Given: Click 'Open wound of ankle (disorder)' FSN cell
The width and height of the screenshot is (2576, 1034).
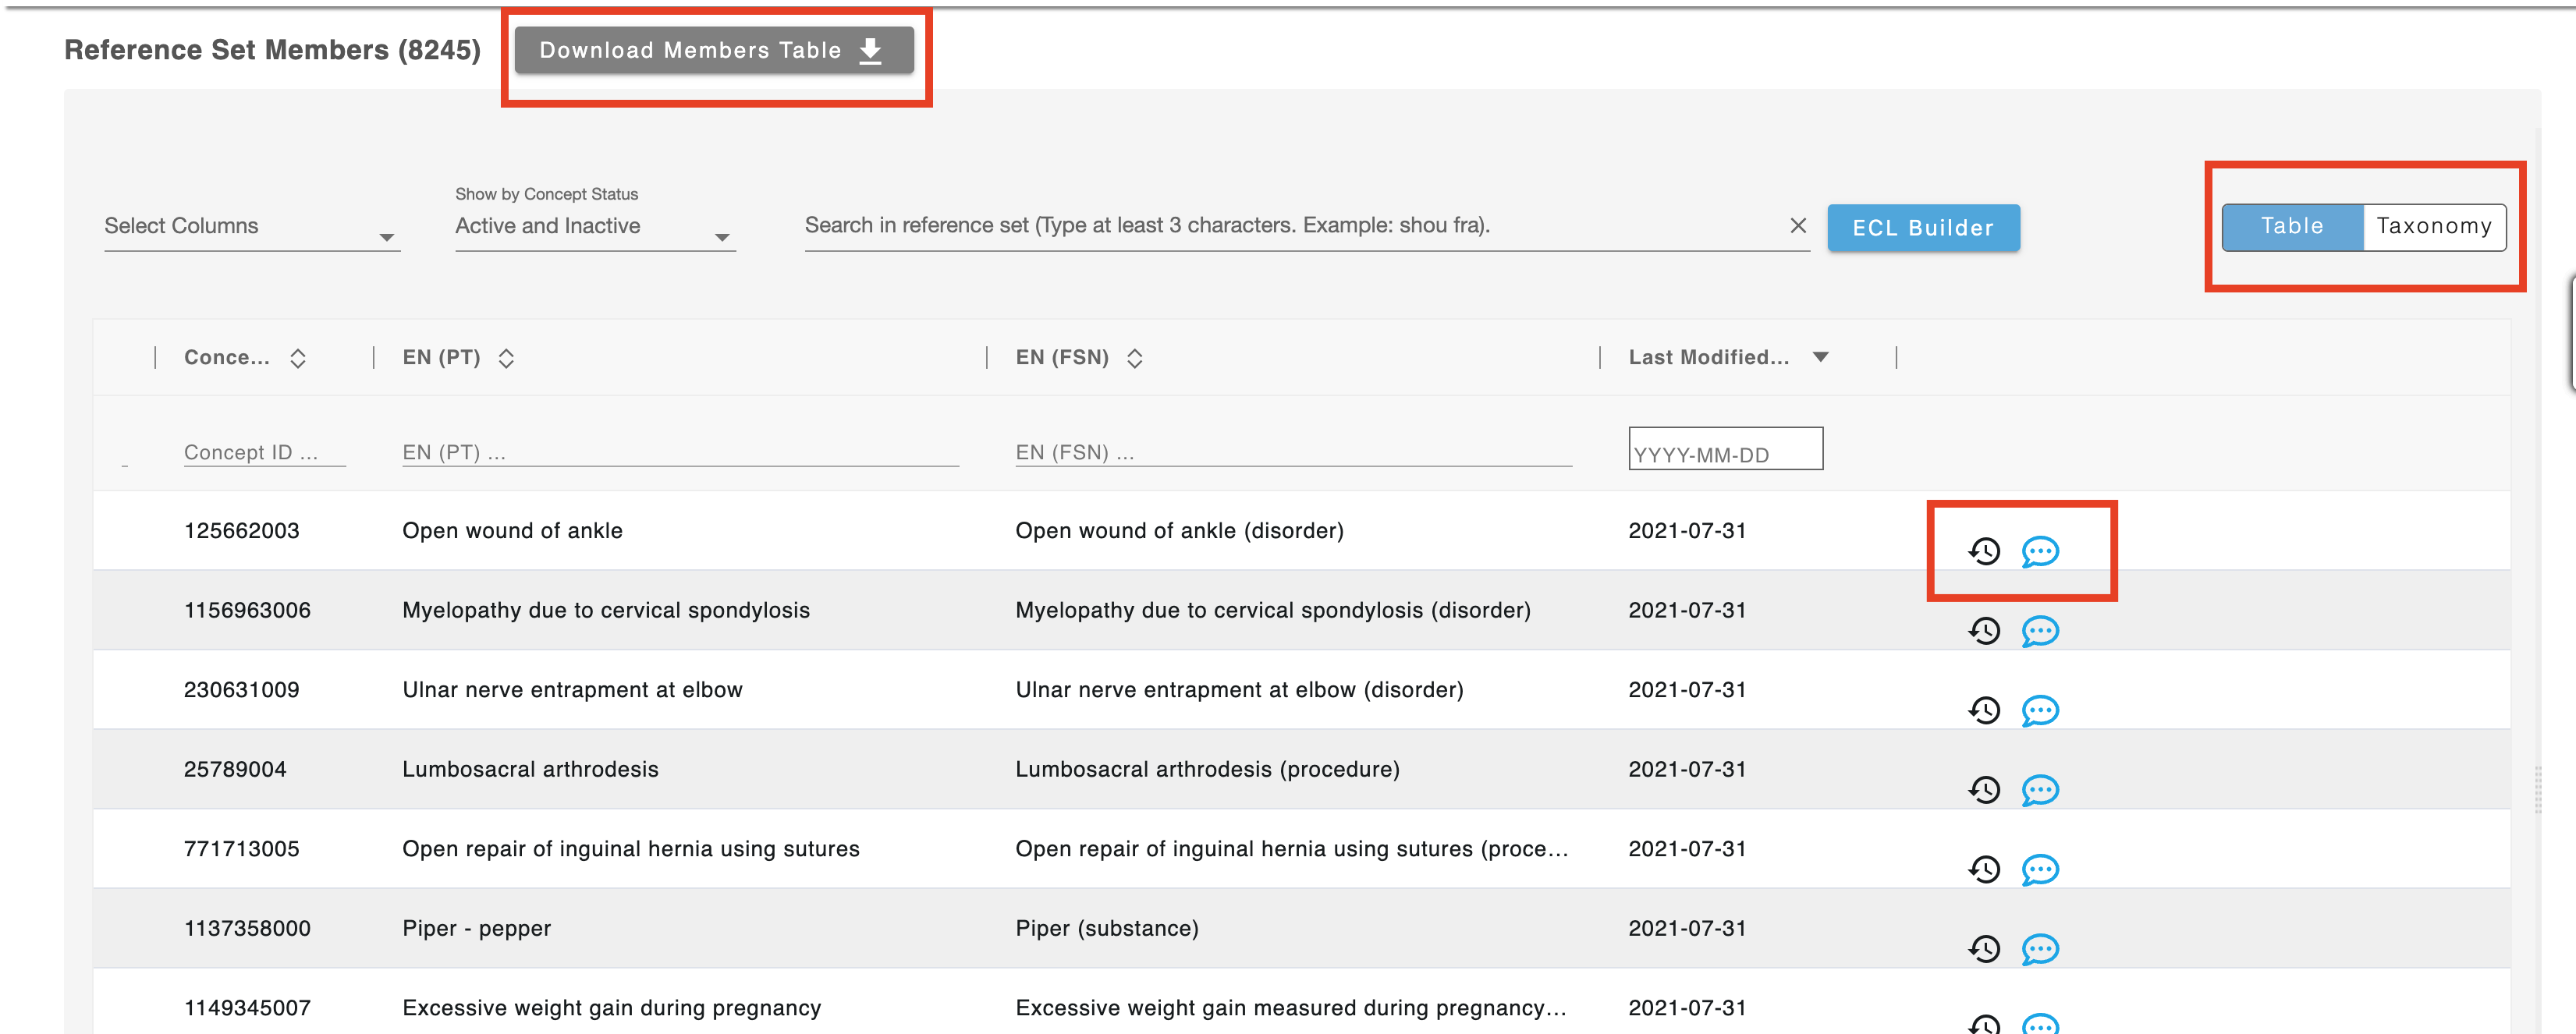Looking at the screenshot, I should pos(1179,531).
